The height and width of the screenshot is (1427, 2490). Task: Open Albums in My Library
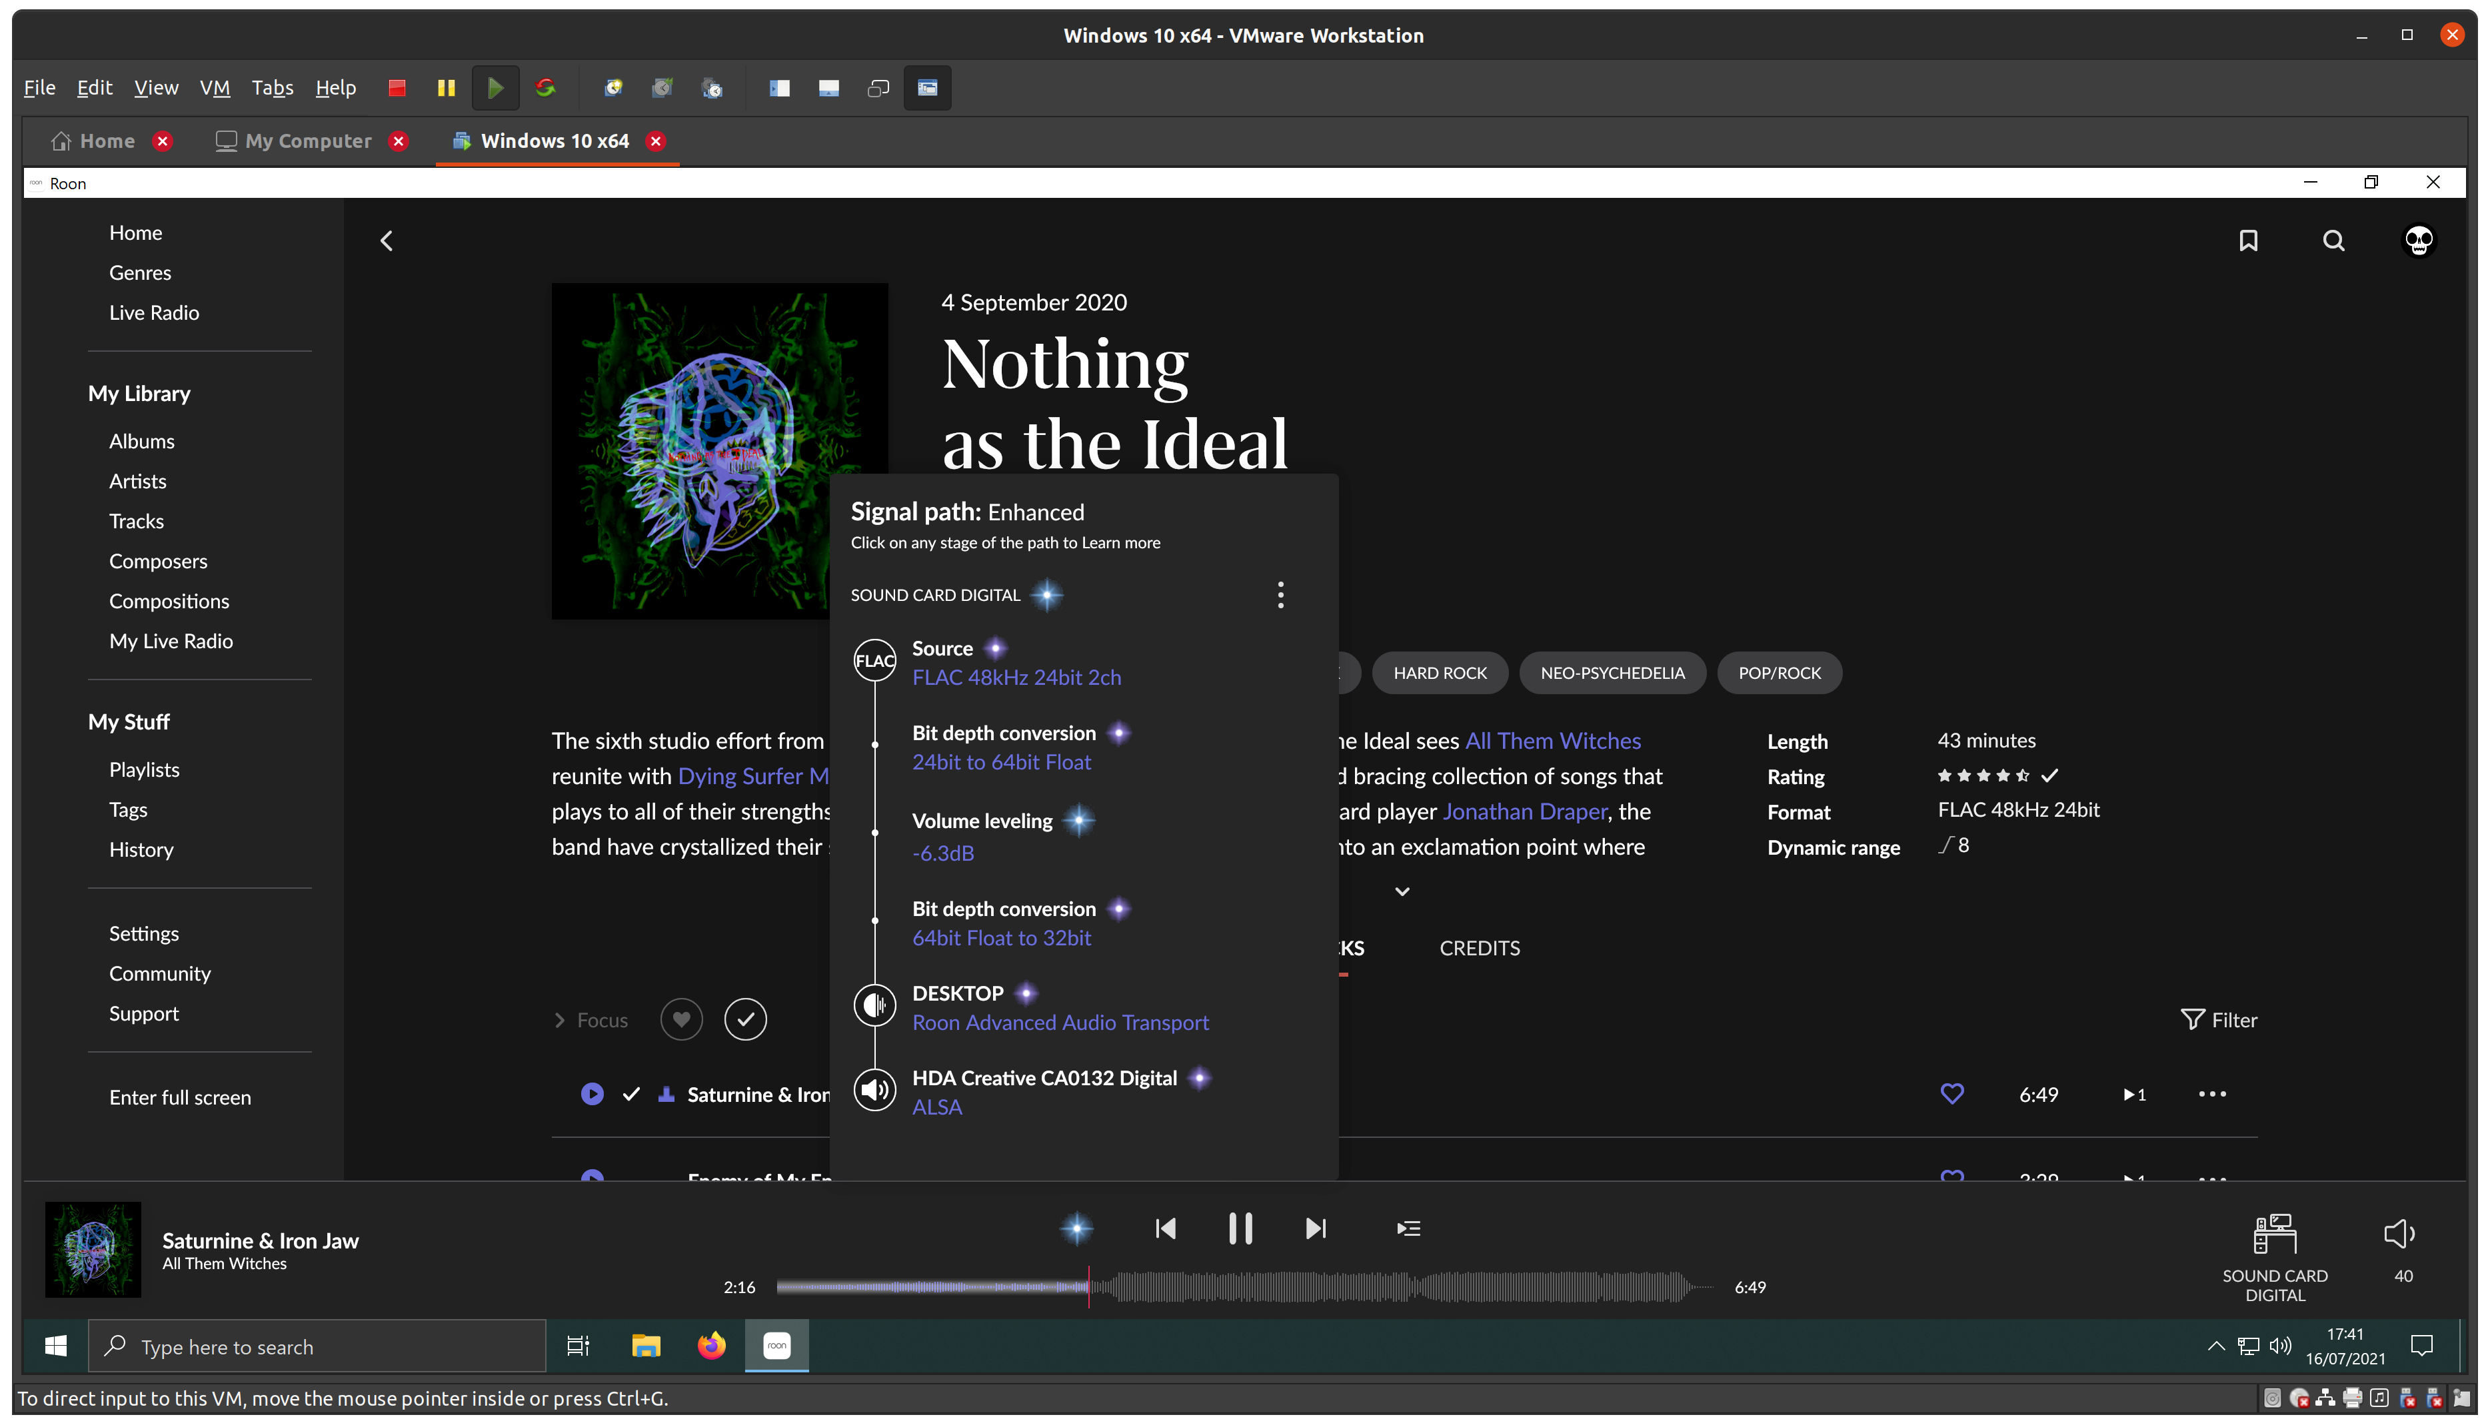coord(142,441)
